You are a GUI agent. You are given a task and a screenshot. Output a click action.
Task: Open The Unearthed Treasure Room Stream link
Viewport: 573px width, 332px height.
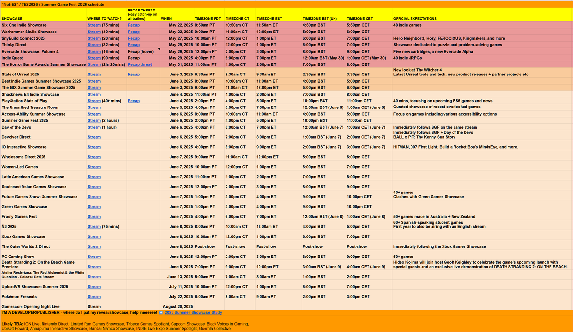[x=94, y=107]
